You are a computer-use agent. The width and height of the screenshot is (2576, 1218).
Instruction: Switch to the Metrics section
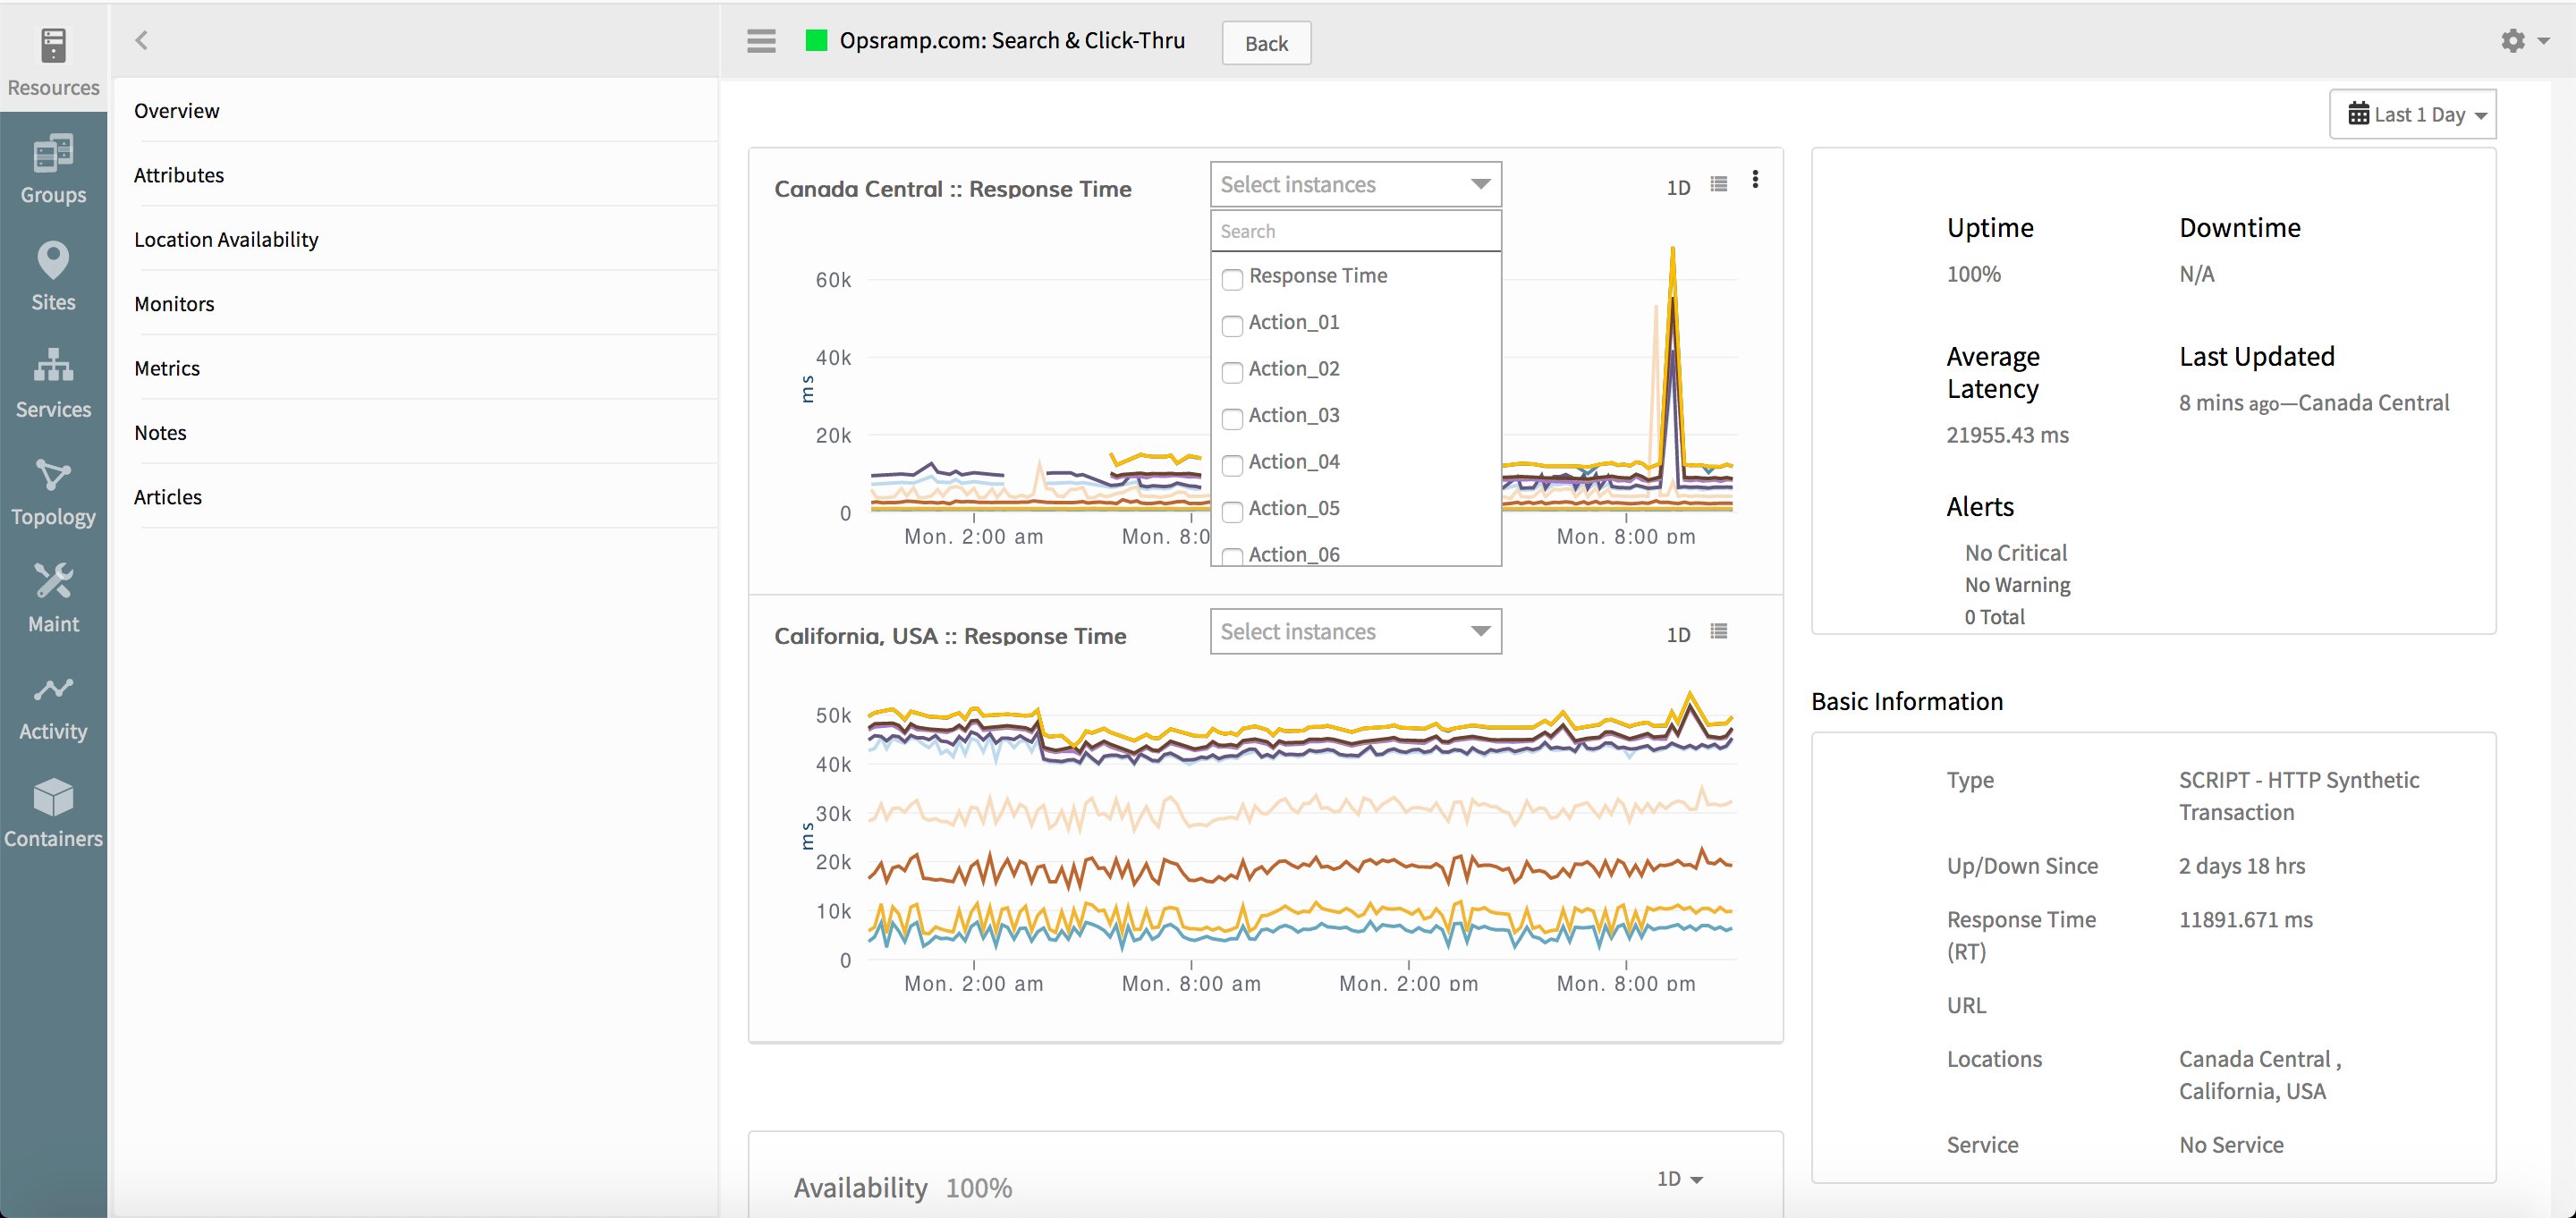167,367
